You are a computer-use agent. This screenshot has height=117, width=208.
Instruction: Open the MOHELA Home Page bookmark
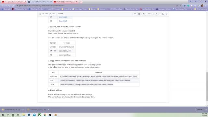pos(115,9)
